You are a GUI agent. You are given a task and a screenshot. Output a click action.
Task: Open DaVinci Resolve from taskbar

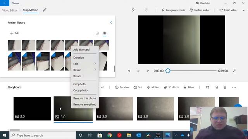coord(148,135)
